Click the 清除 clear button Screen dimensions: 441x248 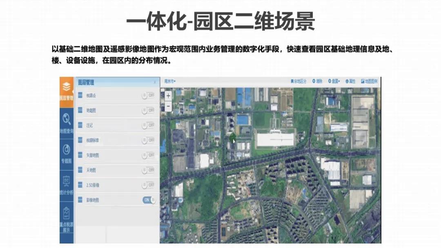[317, 81]
